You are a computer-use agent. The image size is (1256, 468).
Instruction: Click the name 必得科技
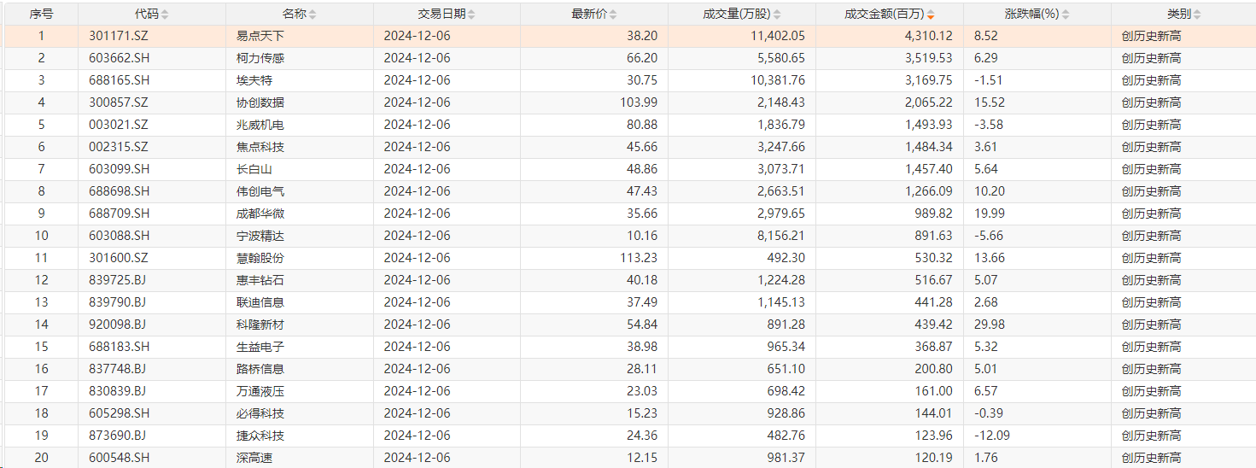click(260, 413)
